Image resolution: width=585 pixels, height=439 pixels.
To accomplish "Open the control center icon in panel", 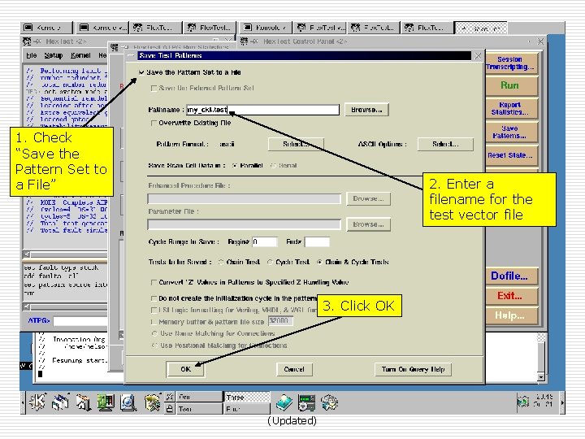I will pos(152,402).
